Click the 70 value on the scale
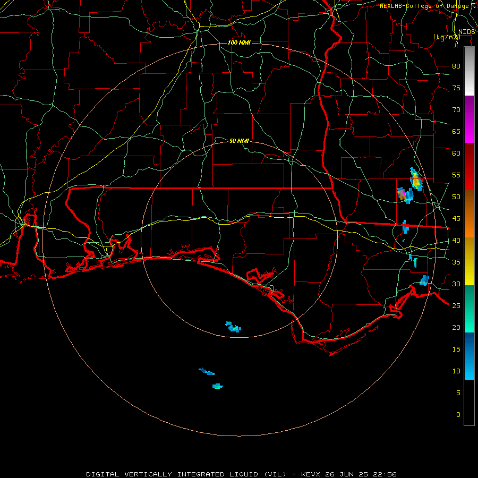The height and width of the screenshot is (478, 478). (456, 110)
